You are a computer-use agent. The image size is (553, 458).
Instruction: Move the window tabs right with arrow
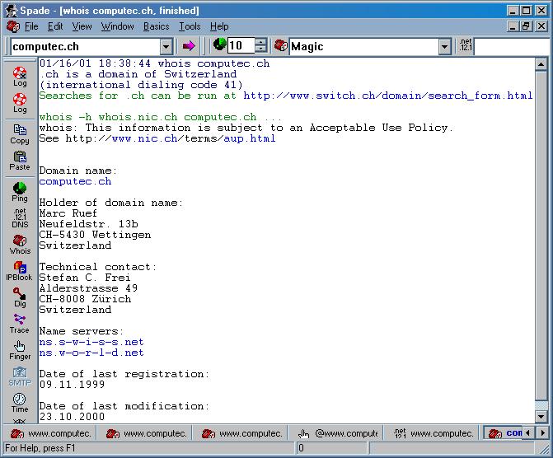(x=542, y=432)
